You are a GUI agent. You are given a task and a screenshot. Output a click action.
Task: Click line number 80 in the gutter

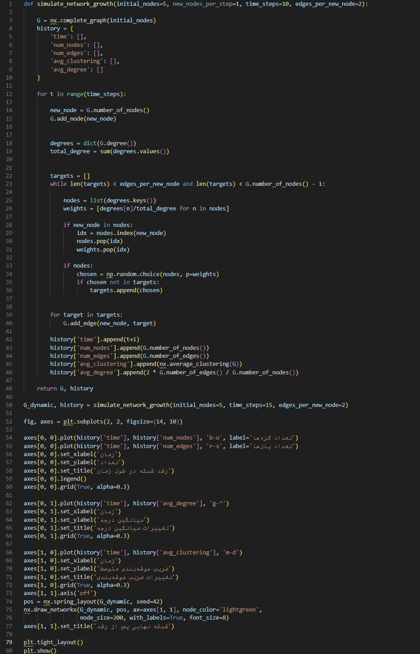[x=9, y=651]
